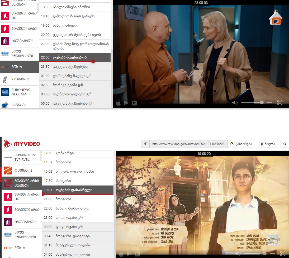Screen dimensions: 289x258
Task: Open the 22:00 ახალი შაბათის შოუ program
Action: point(78,208)
